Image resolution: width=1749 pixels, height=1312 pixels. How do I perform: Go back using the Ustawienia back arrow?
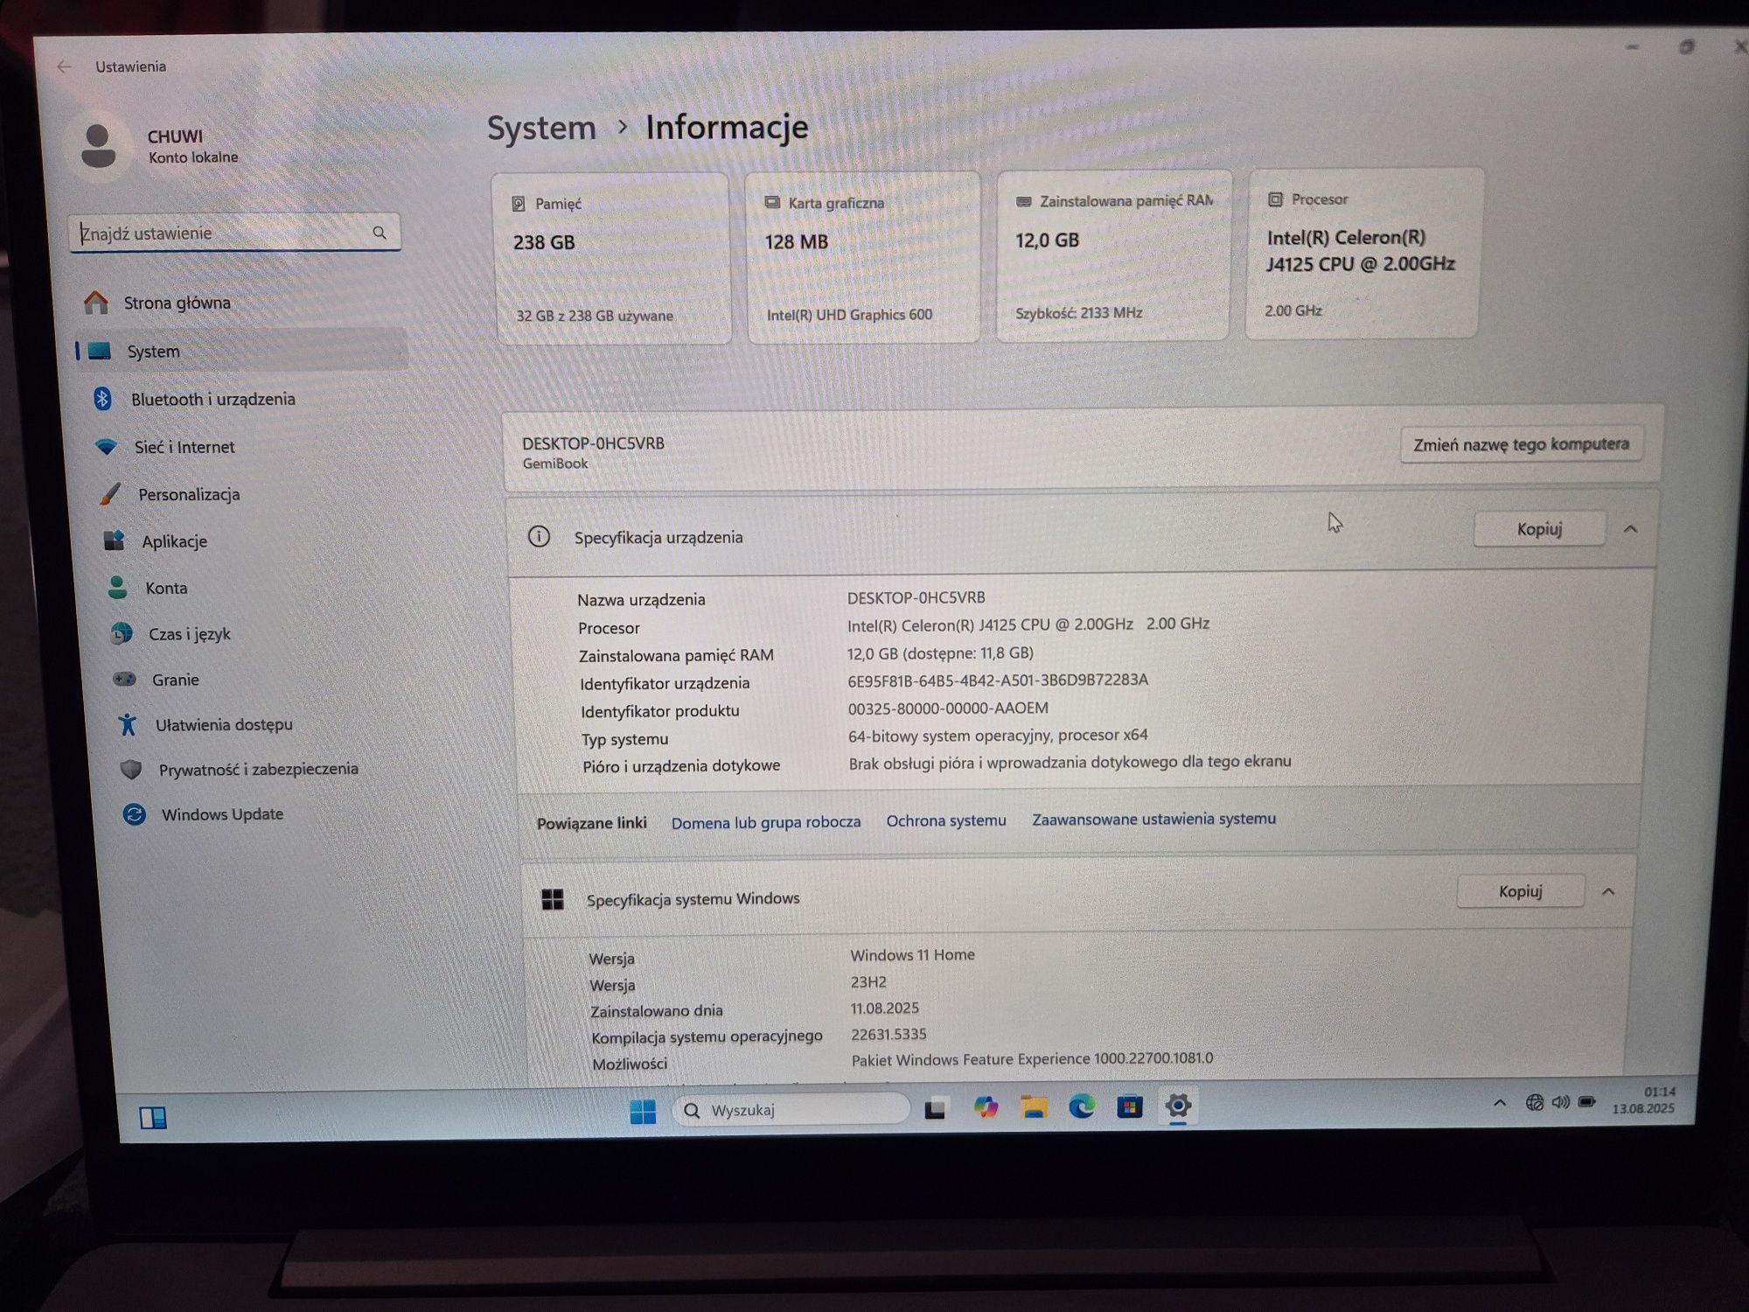point(64,66)
